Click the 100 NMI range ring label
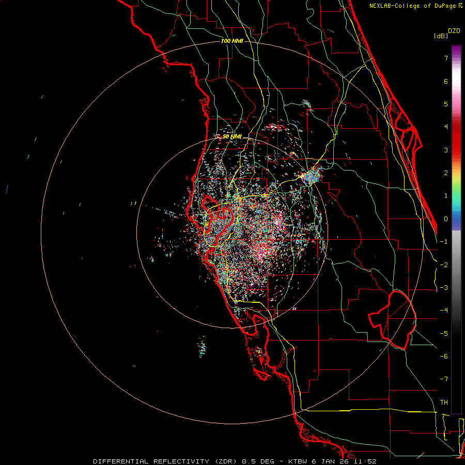Viewport: 465px width, 465px height. 232,41
